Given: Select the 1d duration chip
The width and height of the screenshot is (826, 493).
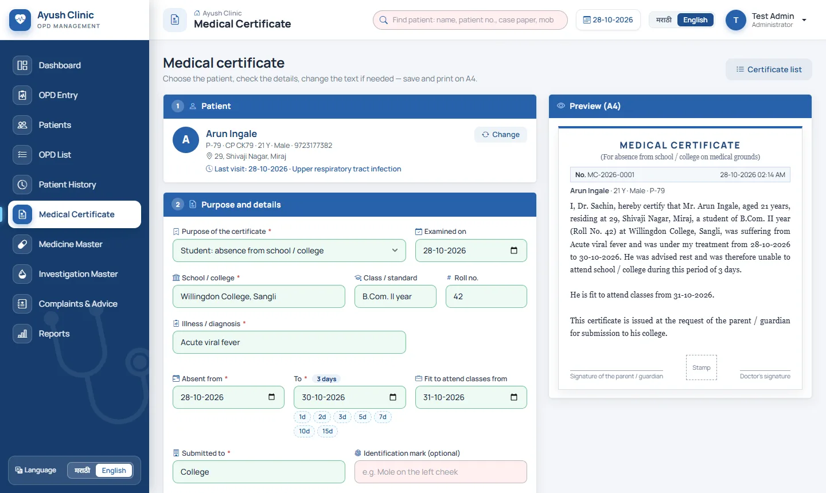Looking at the screenshot, I should click(x=302, y=417).
